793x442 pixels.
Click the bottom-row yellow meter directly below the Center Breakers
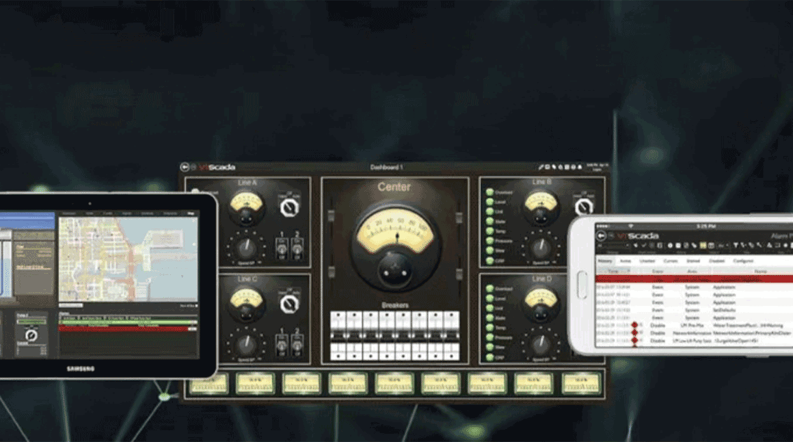point(394,384)
